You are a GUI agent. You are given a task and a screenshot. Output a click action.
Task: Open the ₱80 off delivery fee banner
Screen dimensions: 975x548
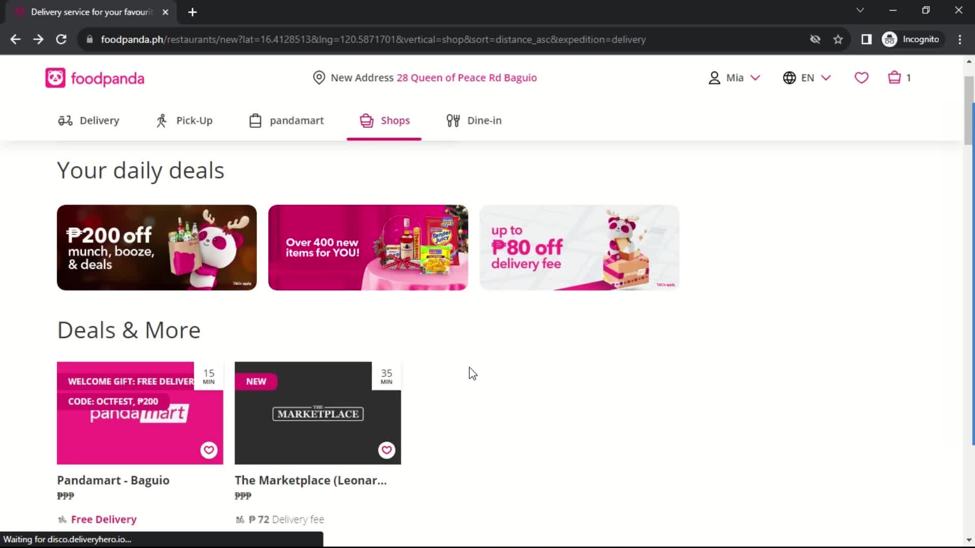(579, 248)
